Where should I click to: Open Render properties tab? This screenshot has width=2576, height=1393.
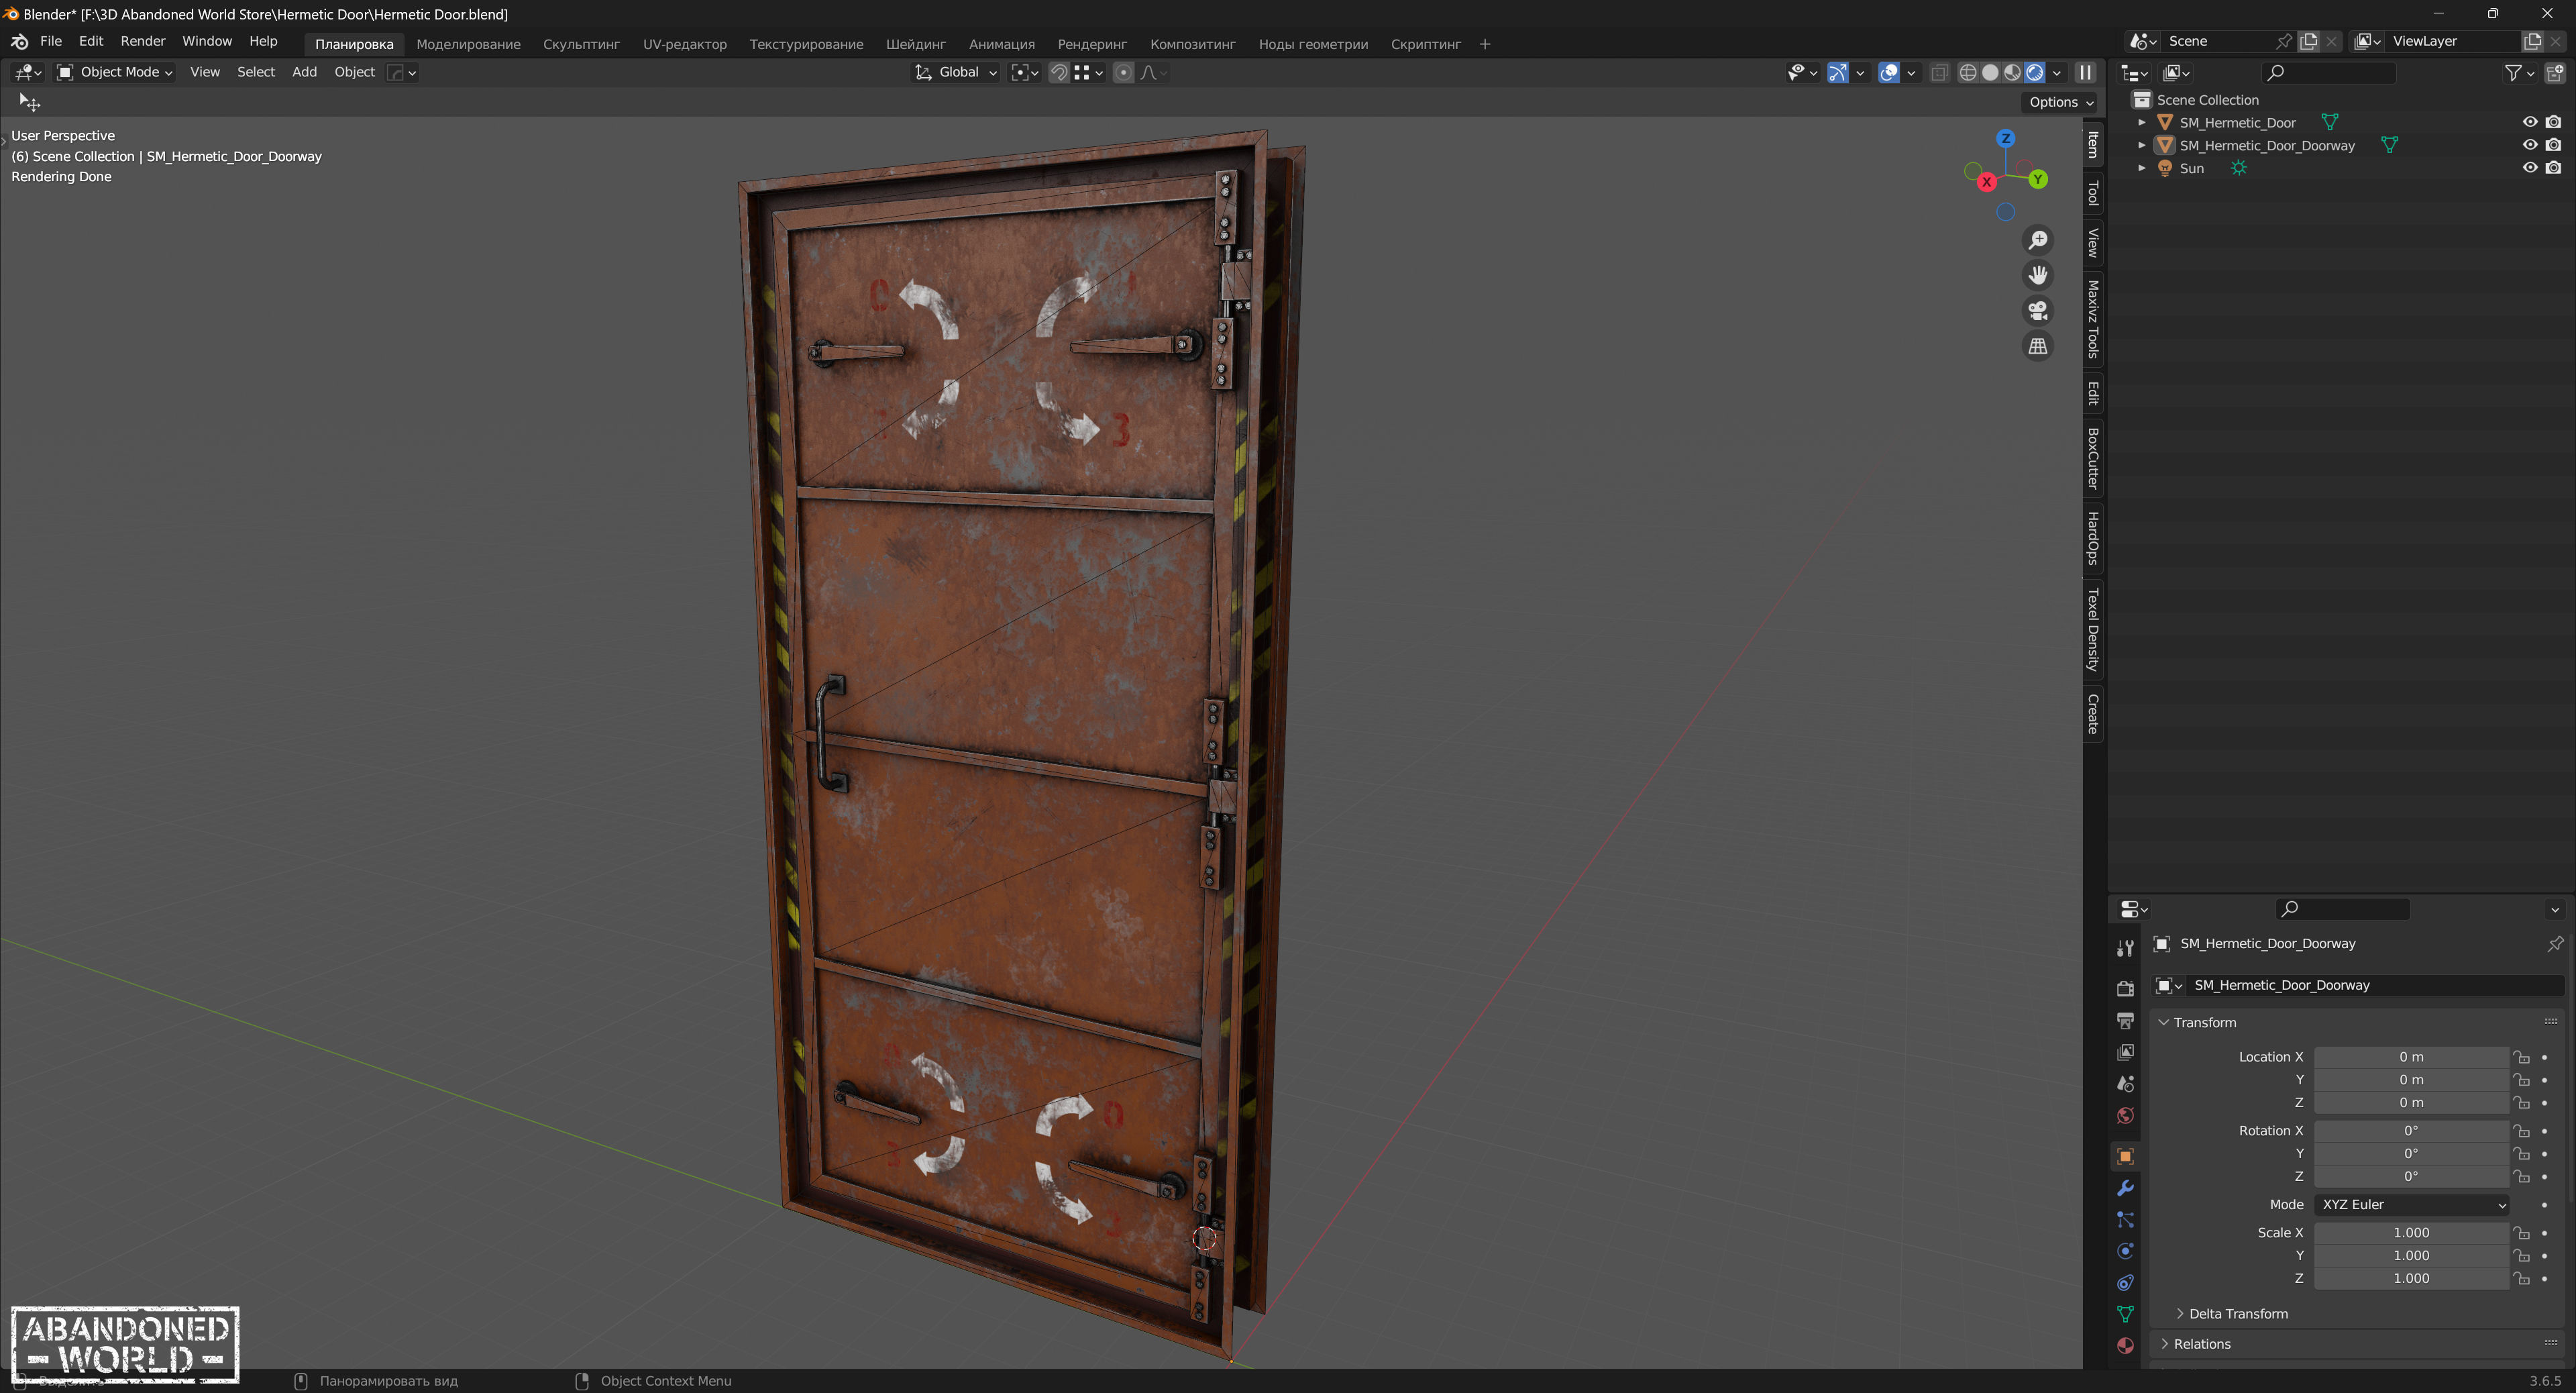point(2125,988)
